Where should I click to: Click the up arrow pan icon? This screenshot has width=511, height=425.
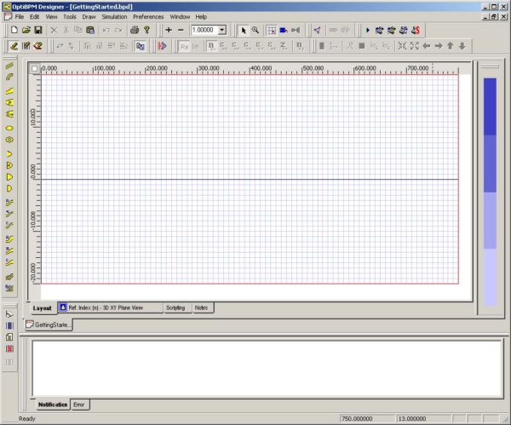click(x=451, y=46)
